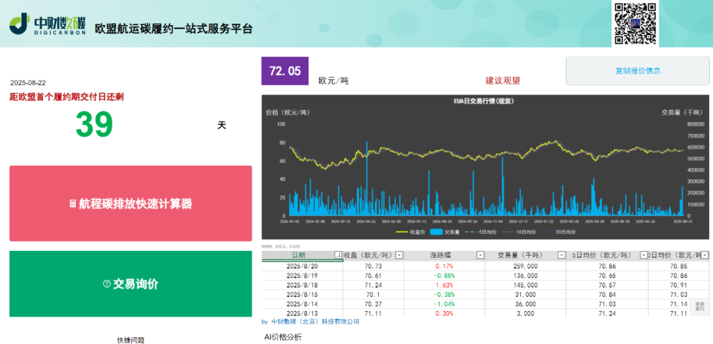This screenshot has width=713, height=344.
Task: Select the date cell 2025/8/13
Action: click(302, 312)
